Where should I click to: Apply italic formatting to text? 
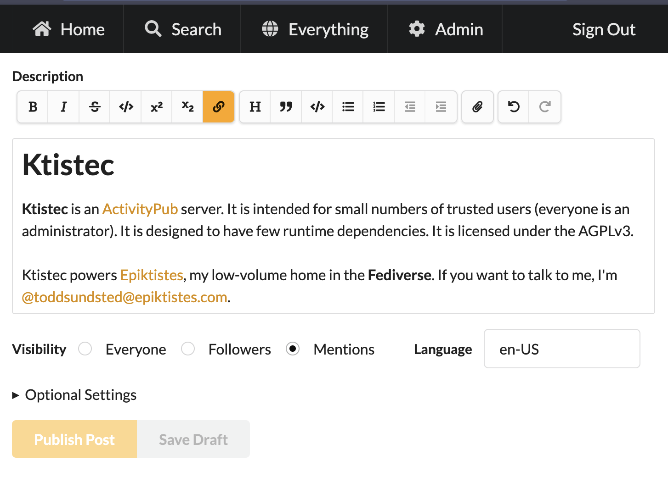pos(63,107)
